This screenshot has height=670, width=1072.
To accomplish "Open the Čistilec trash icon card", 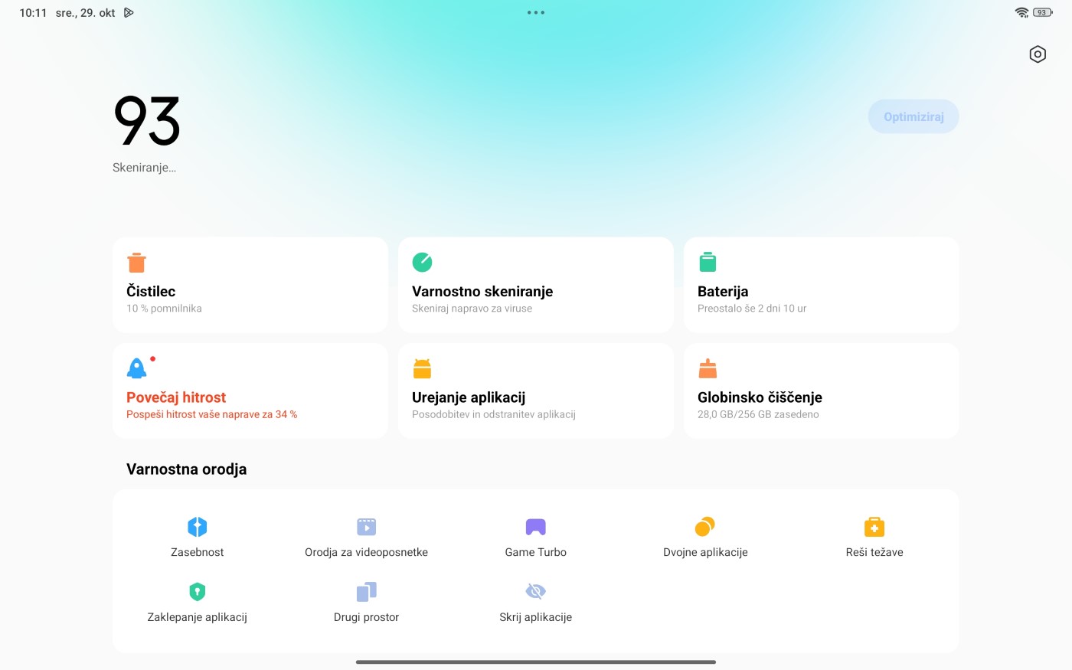I will click(250, 285).
